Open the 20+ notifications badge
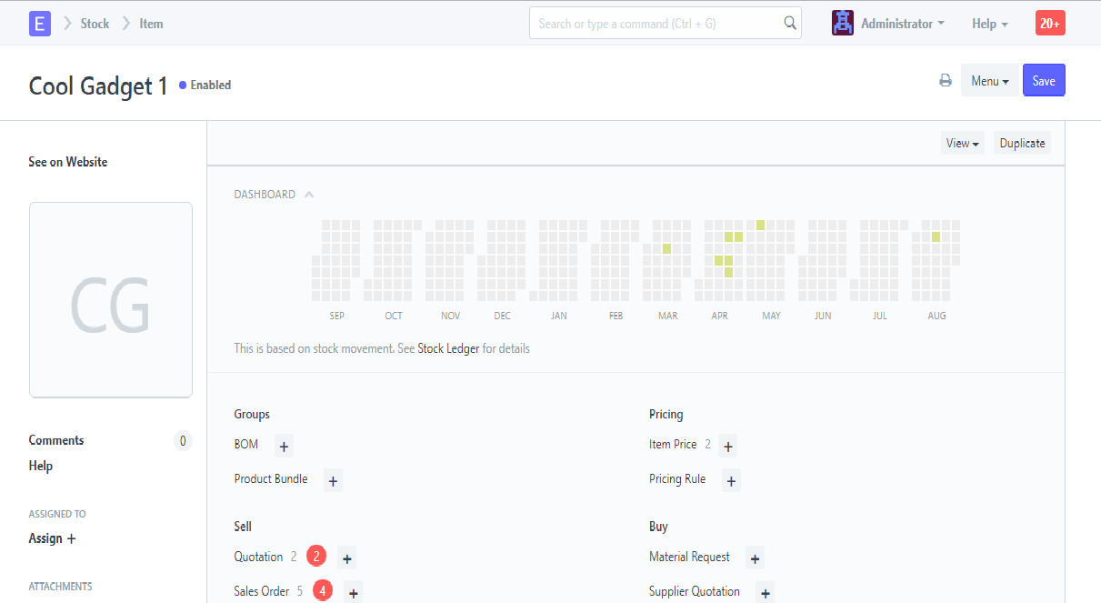The height and width of the screenshot is (603, 1101). coord(1050,24)
